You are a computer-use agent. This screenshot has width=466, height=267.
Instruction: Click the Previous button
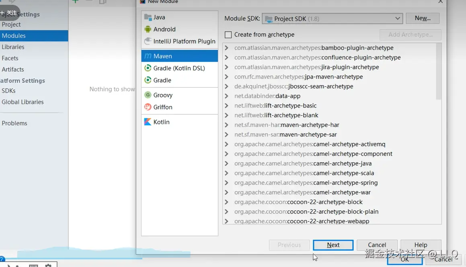click(x=289, y=245)
